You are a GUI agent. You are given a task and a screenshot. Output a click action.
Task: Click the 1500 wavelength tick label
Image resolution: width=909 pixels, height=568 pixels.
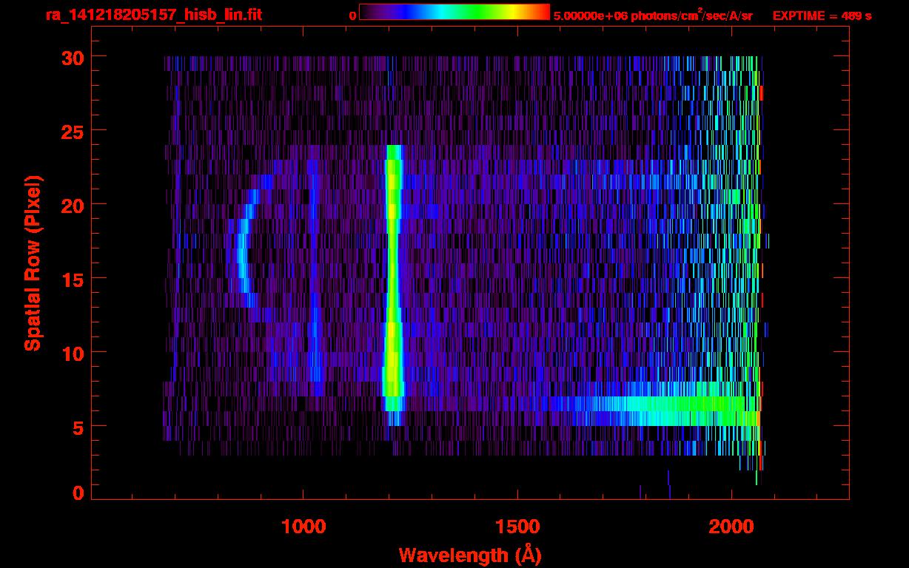coord(517,526)
